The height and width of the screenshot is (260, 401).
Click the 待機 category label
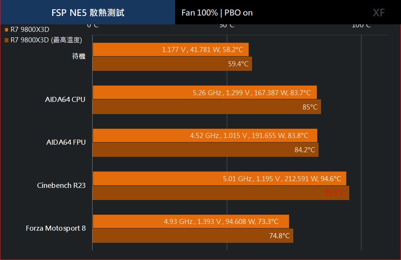[x=79, y=56]
